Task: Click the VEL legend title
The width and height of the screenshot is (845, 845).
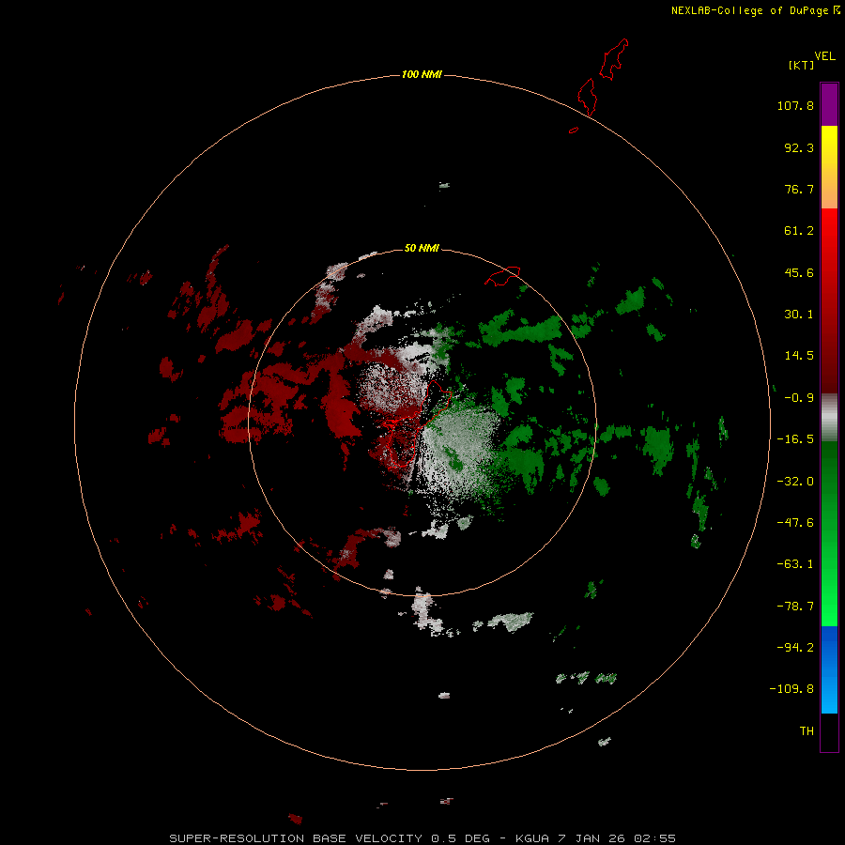Action: click(824, 56)
